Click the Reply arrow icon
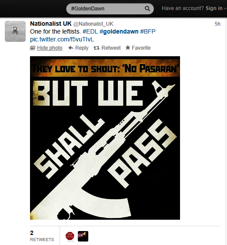The width and height of the screenshot is (227, 245). tap(71, 48)
